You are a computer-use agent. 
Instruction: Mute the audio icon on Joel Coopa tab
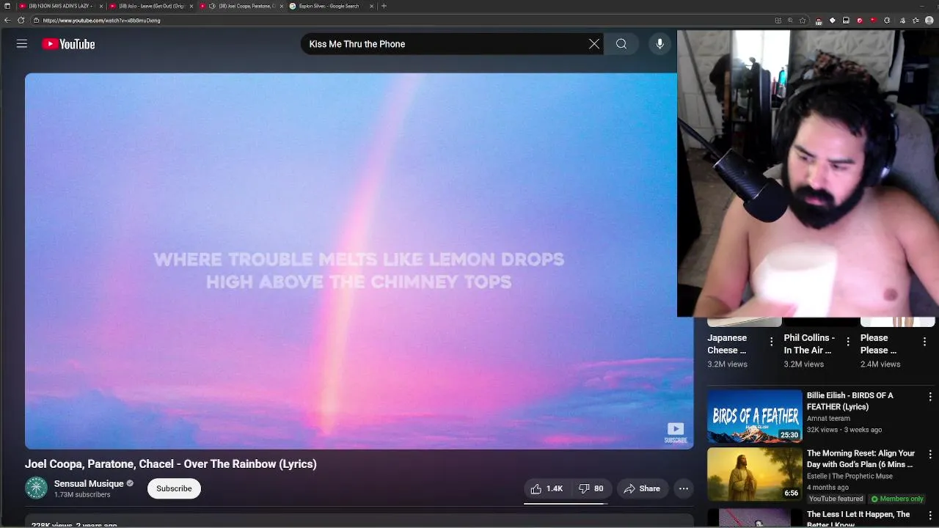click(x=212, y=6)
